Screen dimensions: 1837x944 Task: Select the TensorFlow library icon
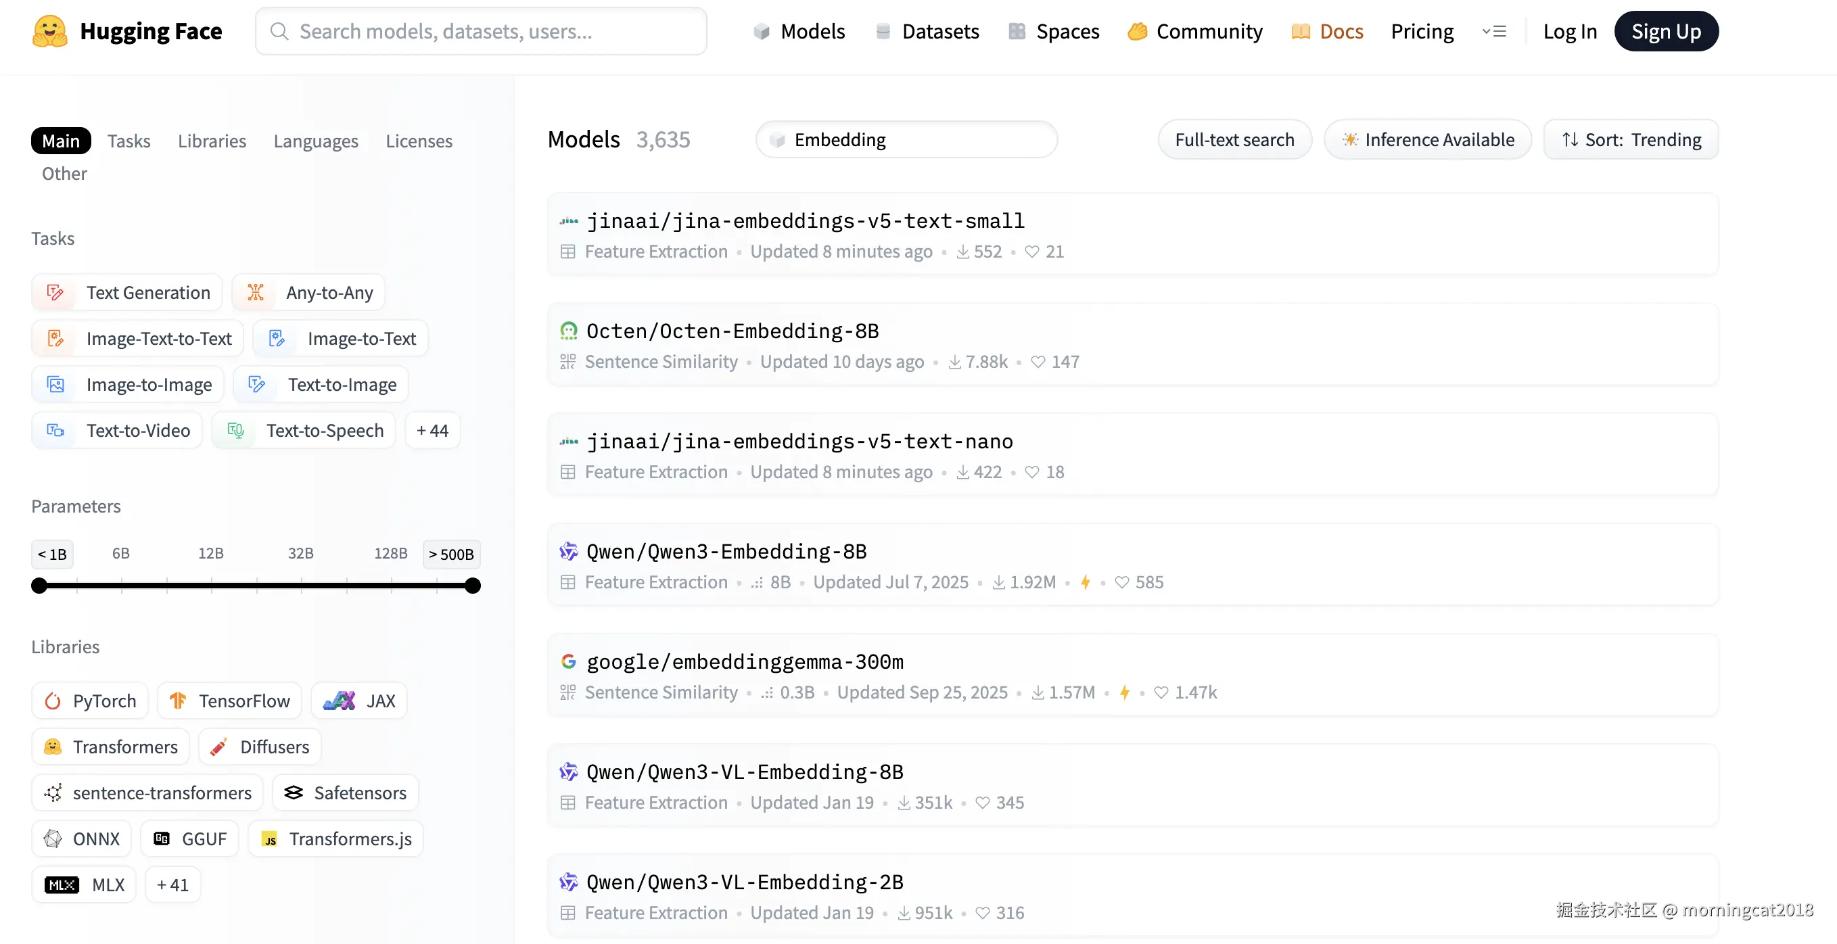click(x=178, y=701)
